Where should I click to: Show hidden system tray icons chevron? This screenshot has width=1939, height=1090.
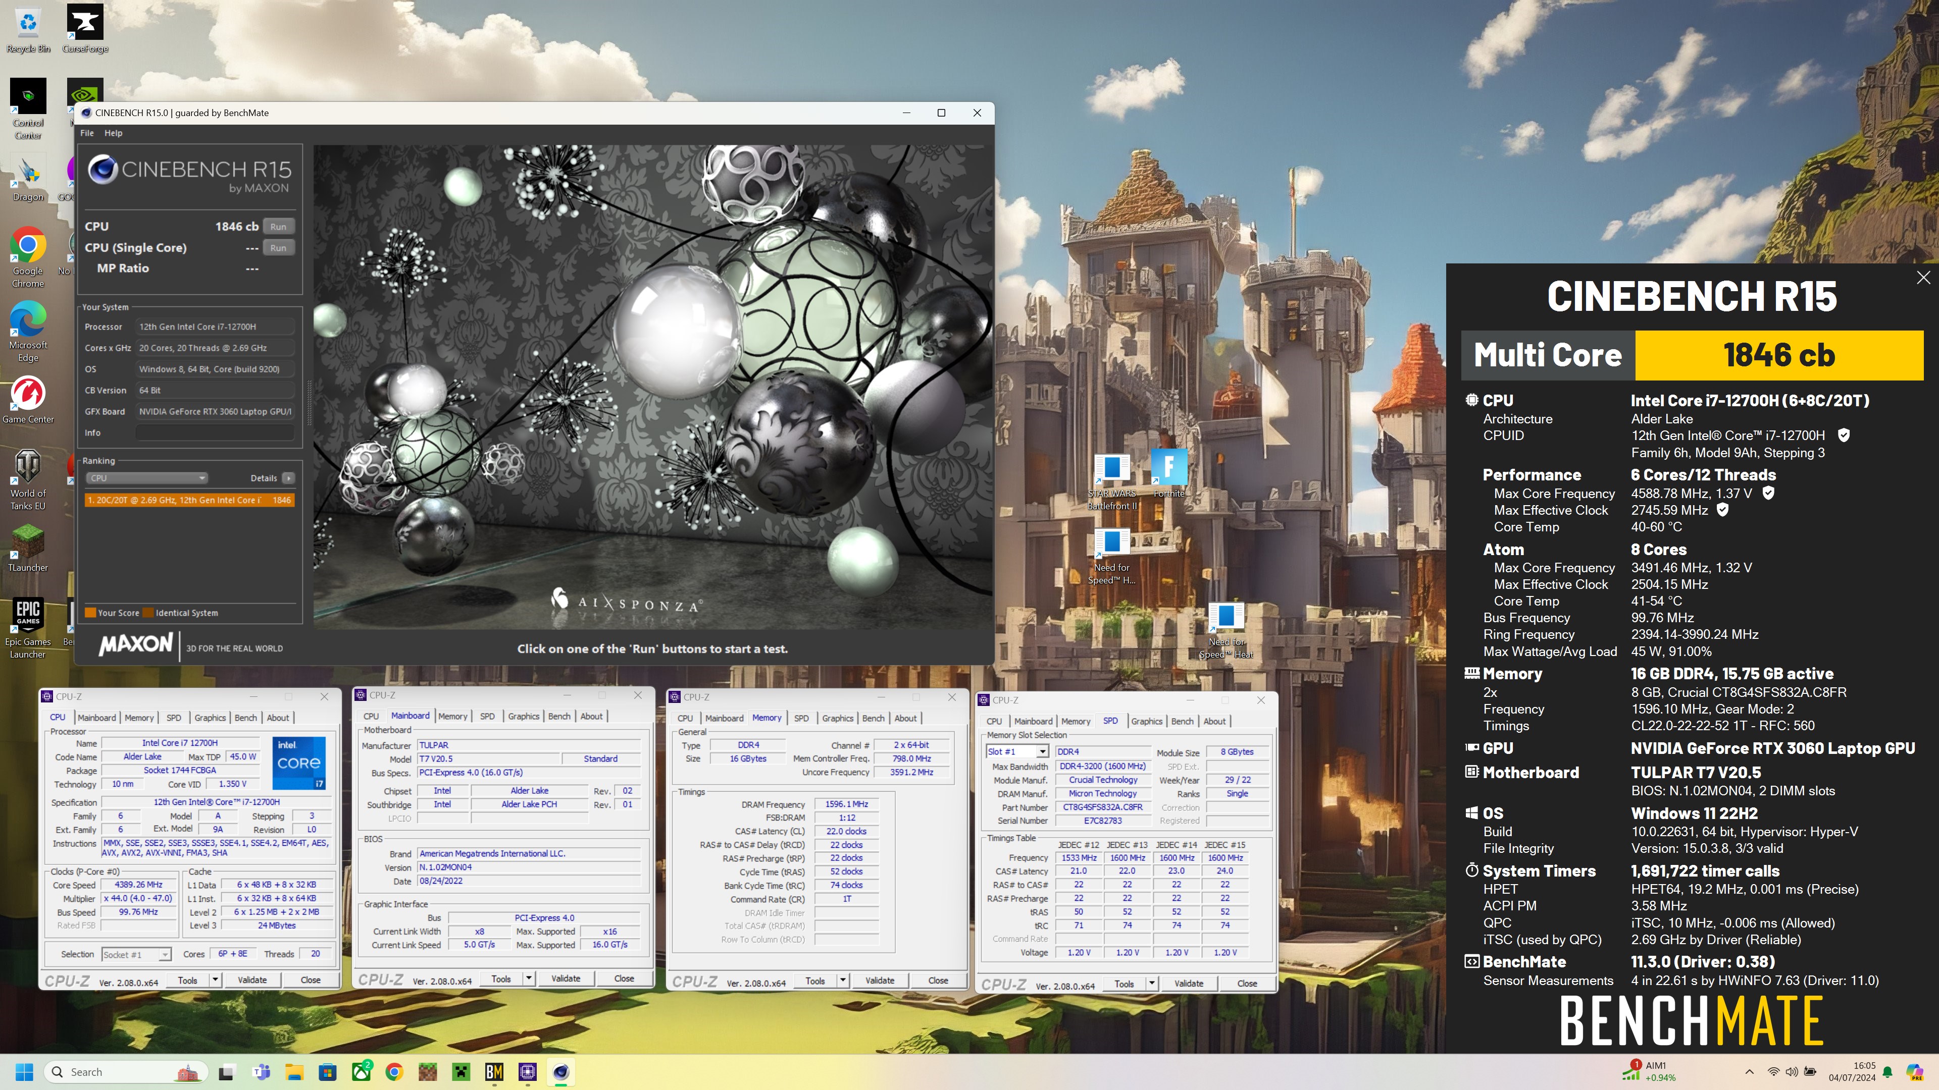1749,1072
